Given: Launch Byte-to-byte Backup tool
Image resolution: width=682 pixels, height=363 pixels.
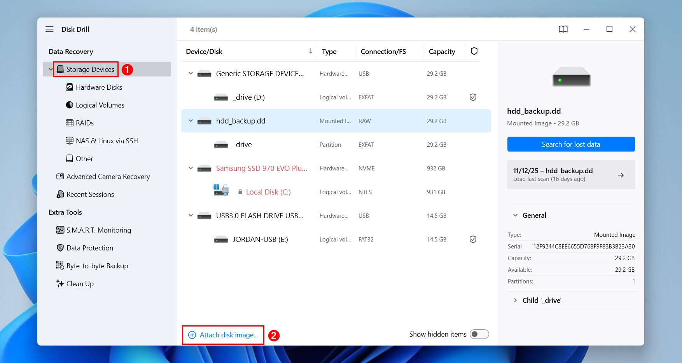Looking at the screenshot, I should click(x=97, y=266).
